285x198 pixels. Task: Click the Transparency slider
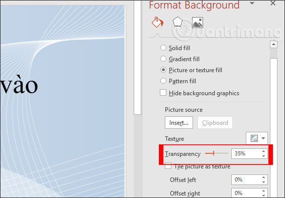[x=217, y=153]
